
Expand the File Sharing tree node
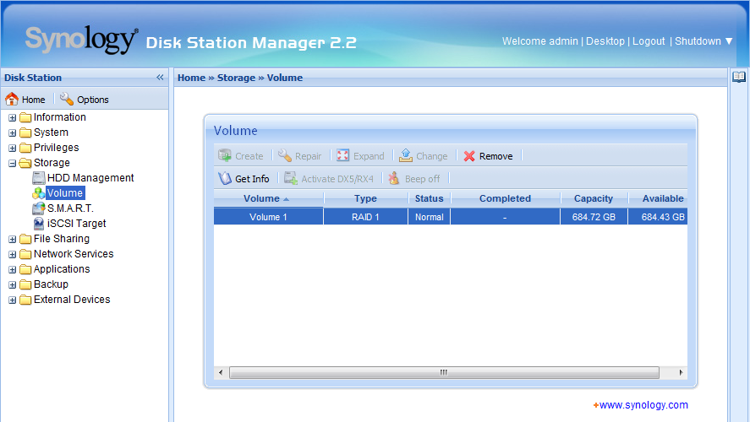coord(13,240)
